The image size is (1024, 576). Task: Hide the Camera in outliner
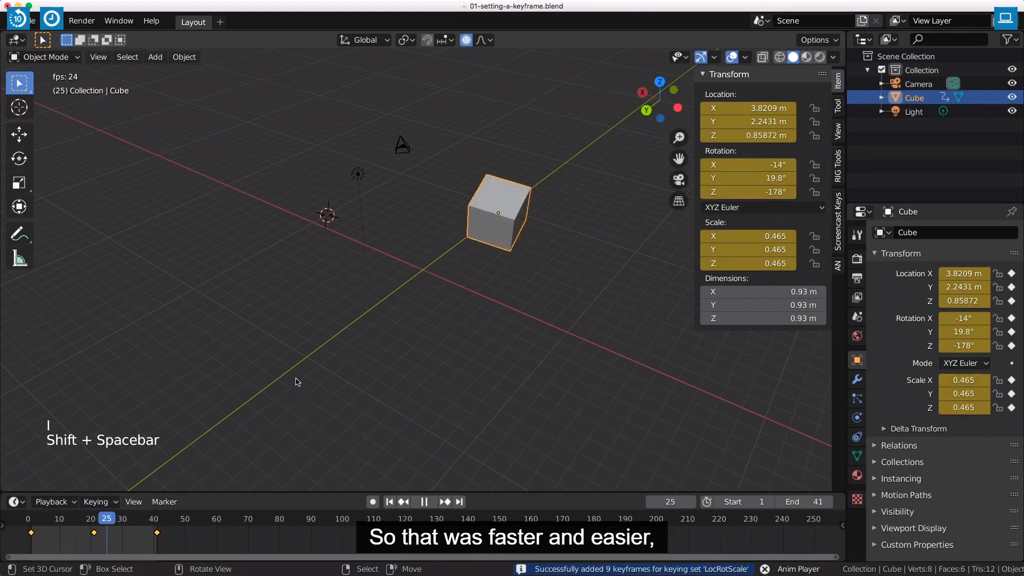click(1012, 83)
